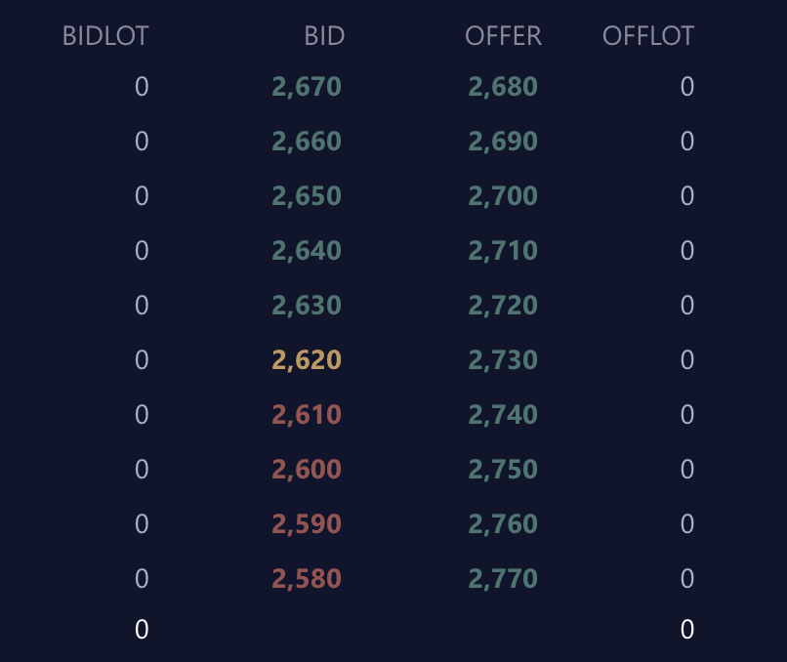Click the bottom-left total bid lot zero
The height and width of the screenshot is (662, 787).
[142, 630]
